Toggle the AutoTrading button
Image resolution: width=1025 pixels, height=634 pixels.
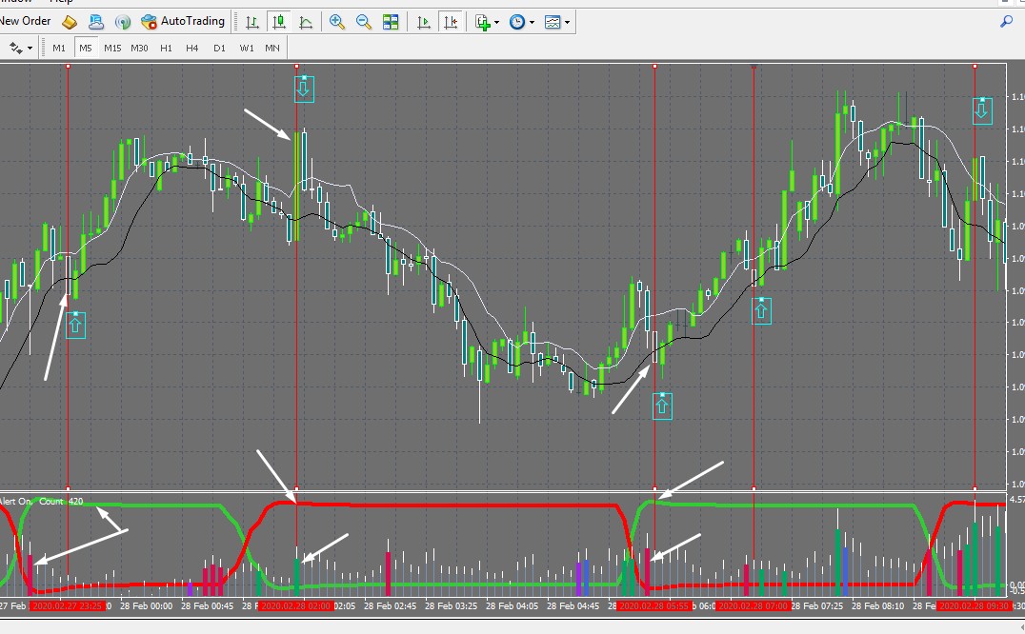(x=183, y=22)
